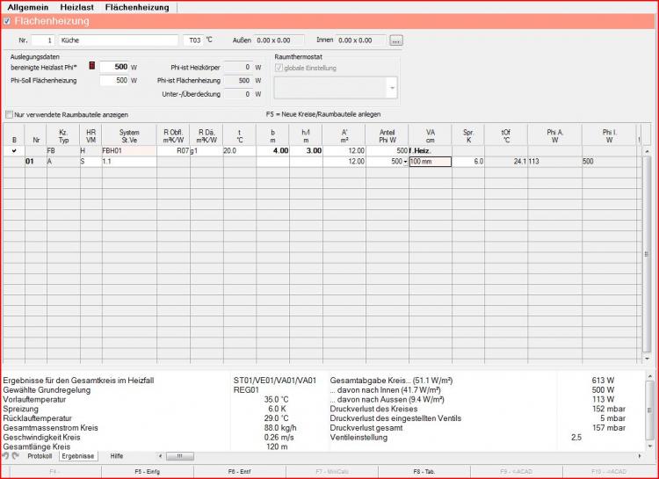The height and width of the screenshot is (479, 659).
Task: Click results panel scrollbar down arrow
Action: [649, 446]
